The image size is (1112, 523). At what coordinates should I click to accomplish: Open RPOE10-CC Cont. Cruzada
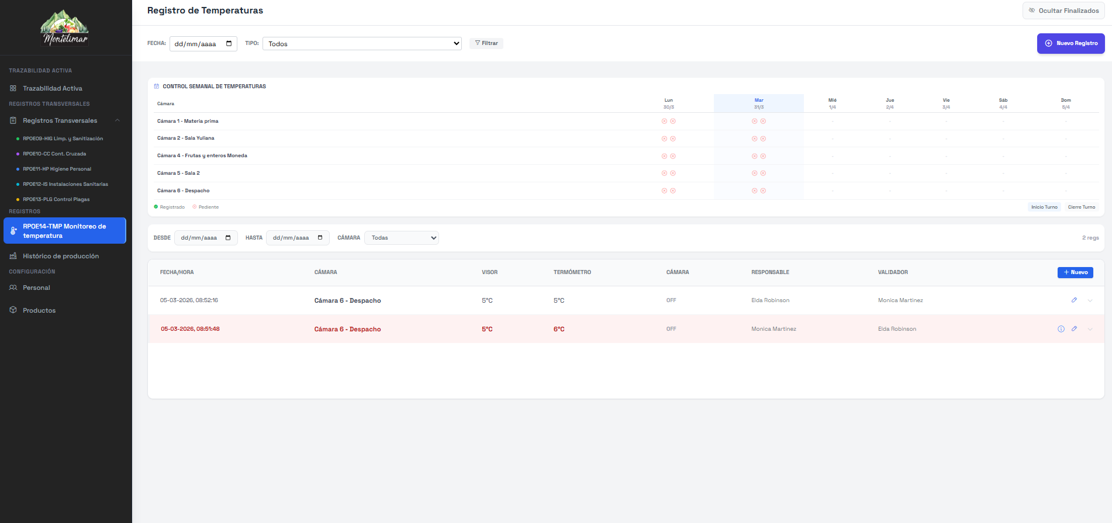54,154
